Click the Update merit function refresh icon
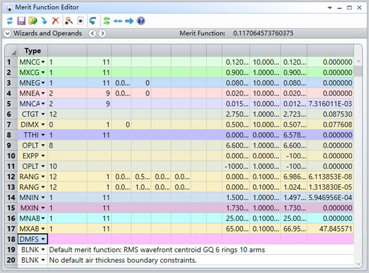 tap(9, 21)
